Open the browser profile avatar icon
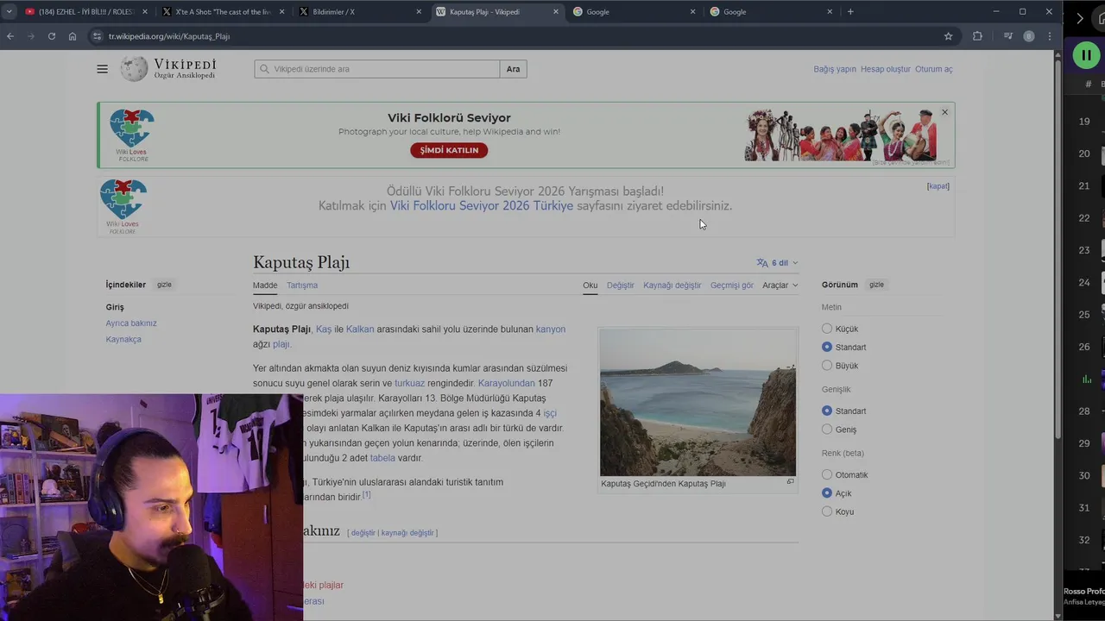This screenshot has height=621, width=1105. [x=1028, y=36]
